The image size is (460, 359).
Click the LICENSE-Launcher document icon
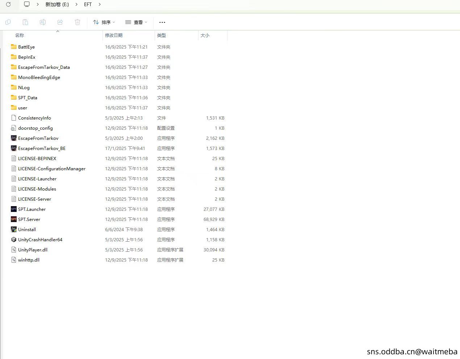(14, 179)
